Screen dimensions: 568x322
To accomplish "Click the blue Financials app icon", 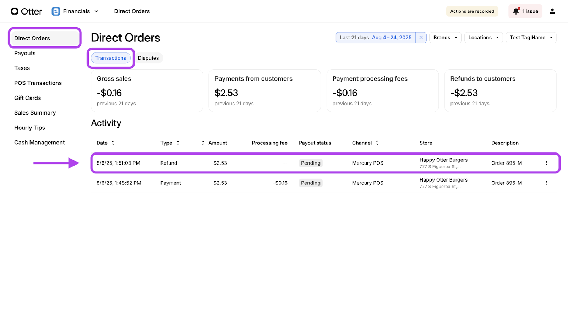I will pyautogui.click(x=56, y=11).
